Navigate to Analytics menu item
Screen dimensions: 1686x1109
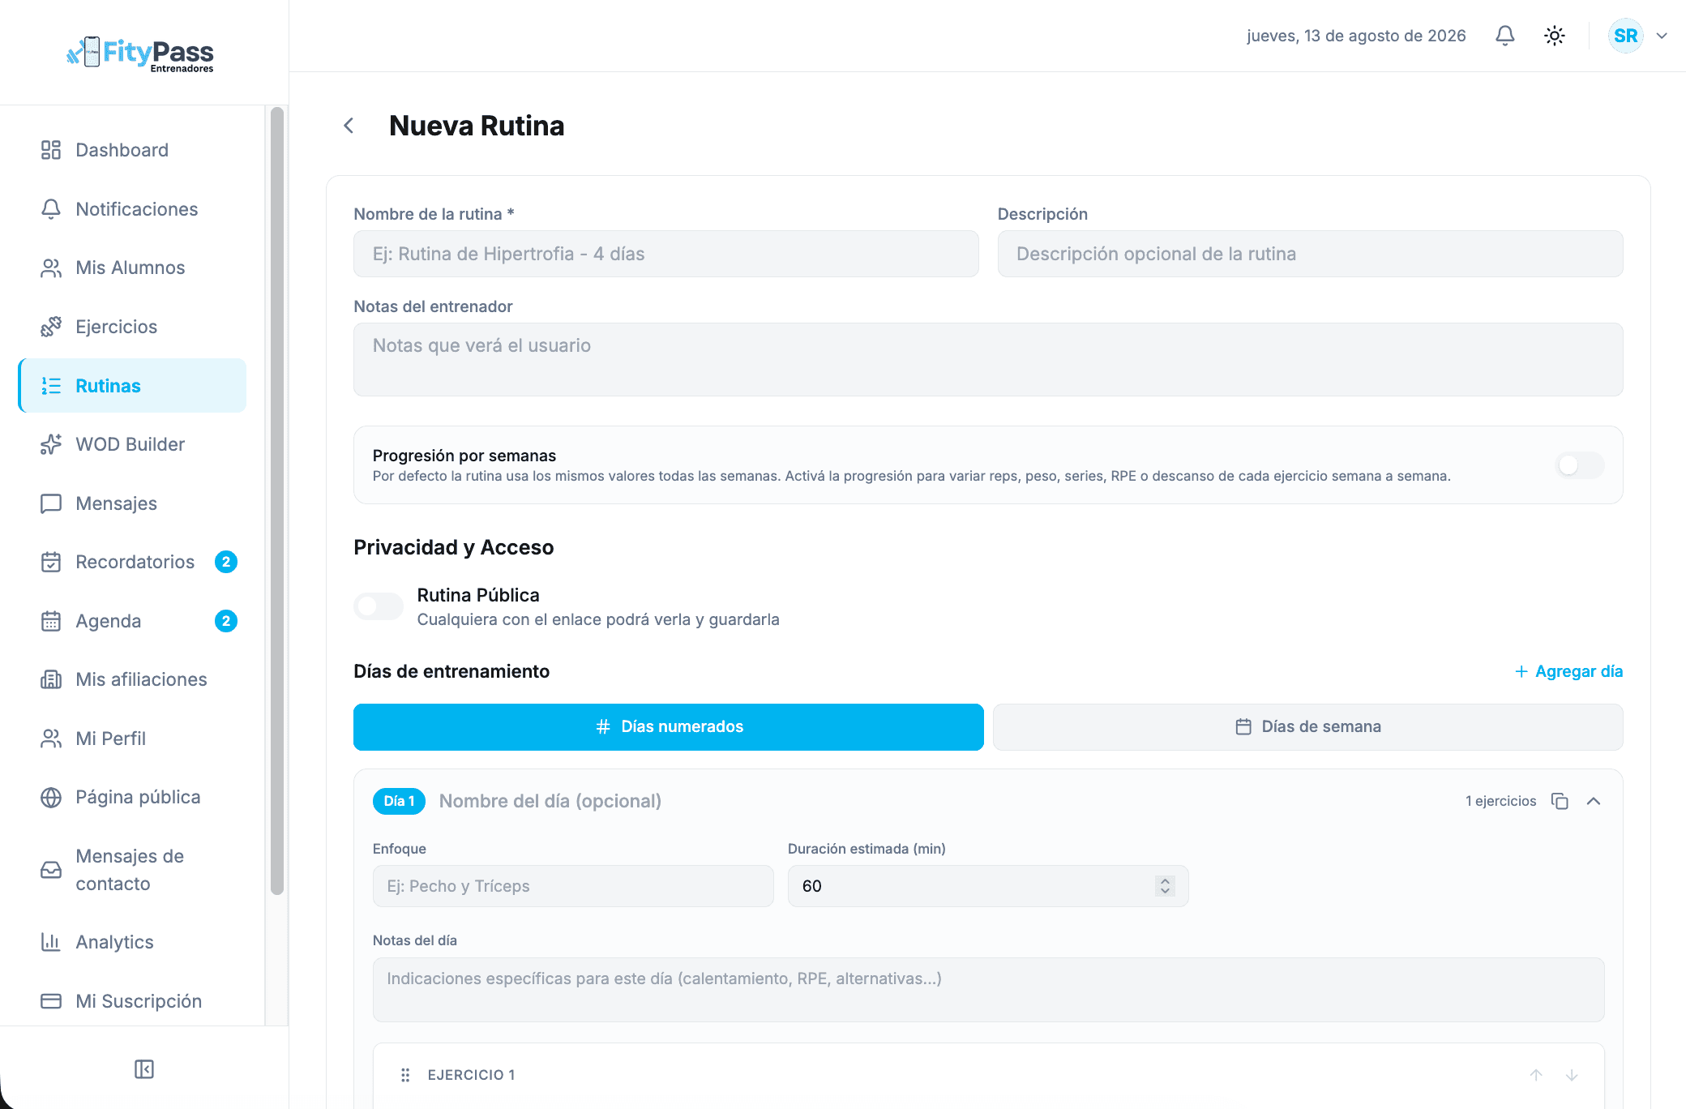[132, 942]
